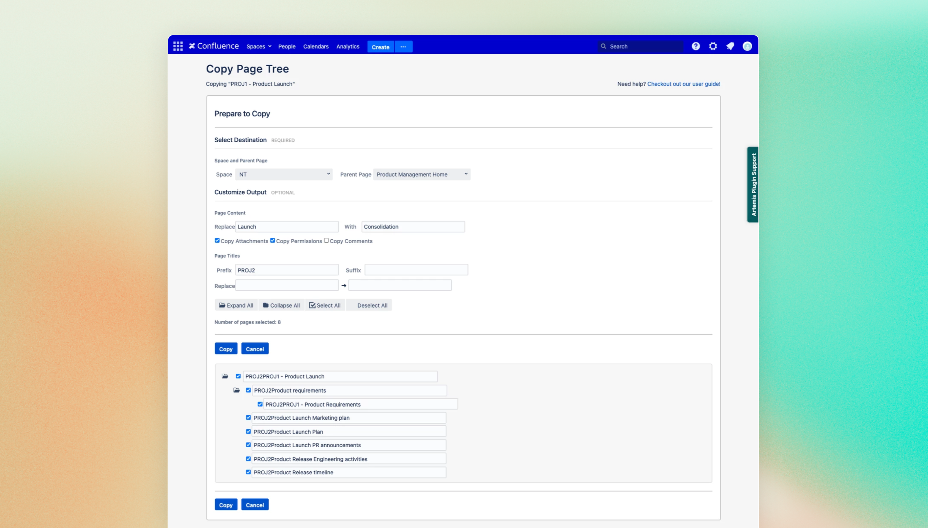Enable Copy Comments checkbox
The height and width of the screenshot is (528, 928).
click(x=326, y=241)
